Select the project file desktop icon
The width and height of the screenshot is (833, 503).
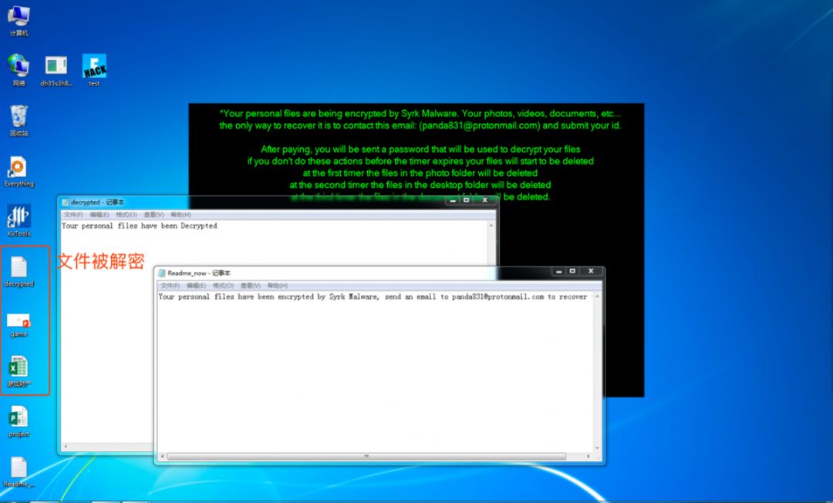[19, 422]
